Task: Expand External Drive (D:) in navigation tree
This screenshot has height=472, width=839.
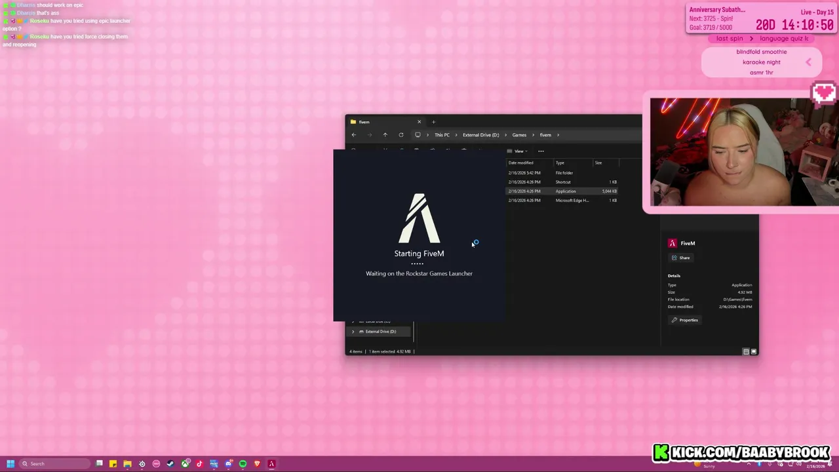Action: (353, 332)
